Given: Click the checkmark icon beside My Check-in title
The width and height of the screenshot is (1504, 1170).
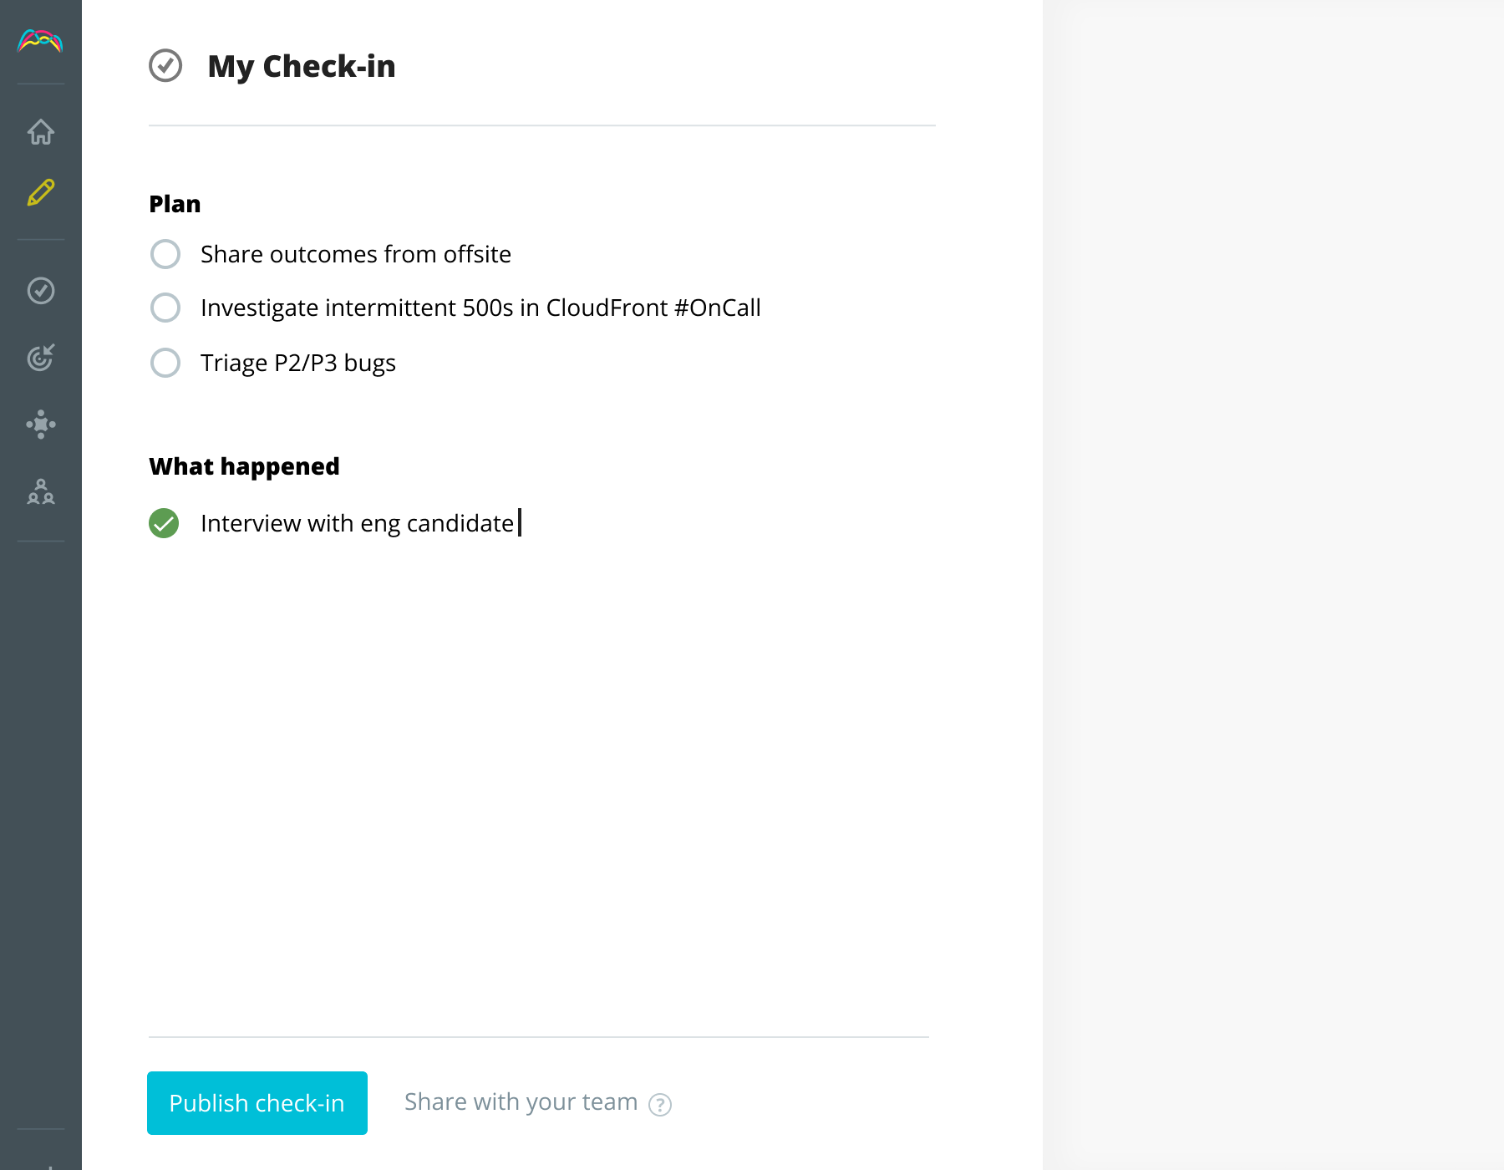Looking at the screenshot, I should (165, 66).
